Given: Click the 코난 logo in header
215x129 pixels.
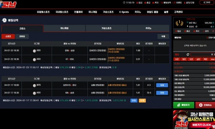Looking at the screenshot, I should pyautogui.click(x=8, y=4).
